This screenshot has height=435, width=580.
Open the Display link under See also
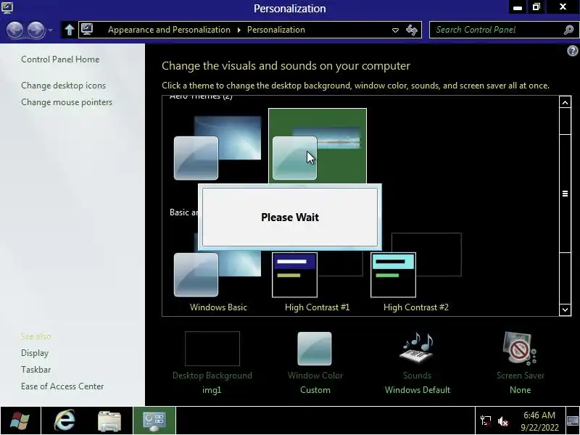click(x=35, y=353)
